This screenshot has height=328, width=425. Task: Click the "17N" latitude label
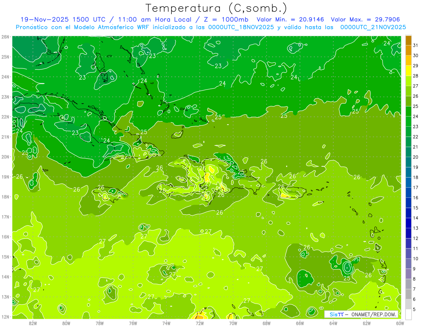[x=5, y=217]
